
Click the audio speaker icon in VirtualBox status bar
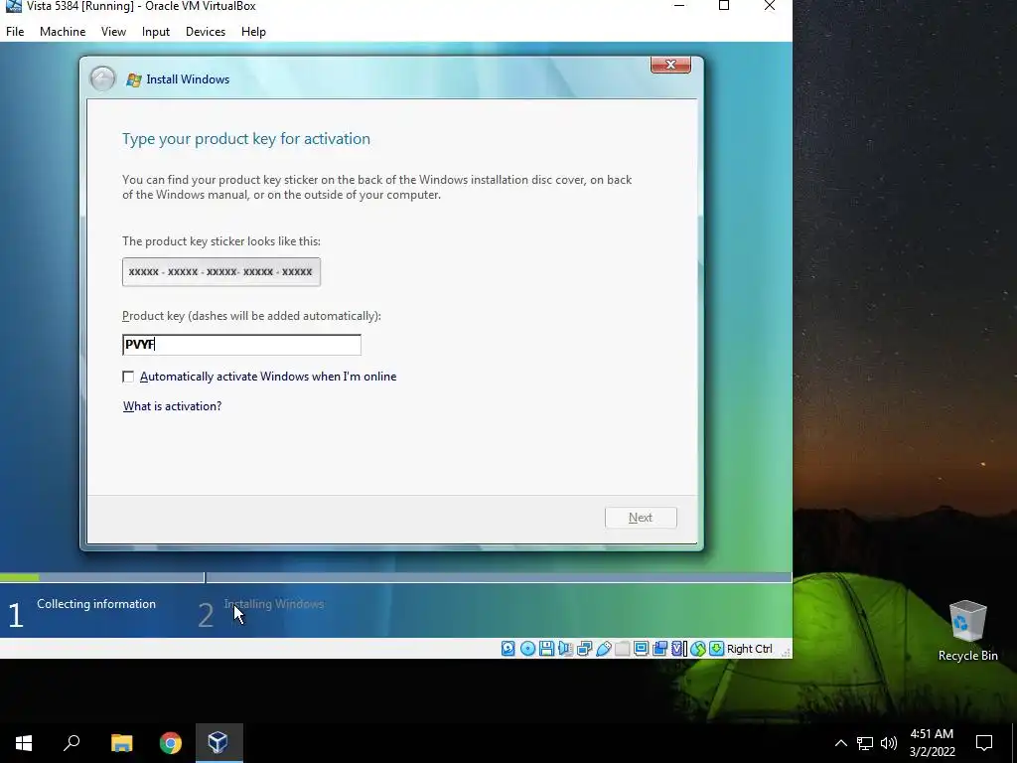(565, 648)
